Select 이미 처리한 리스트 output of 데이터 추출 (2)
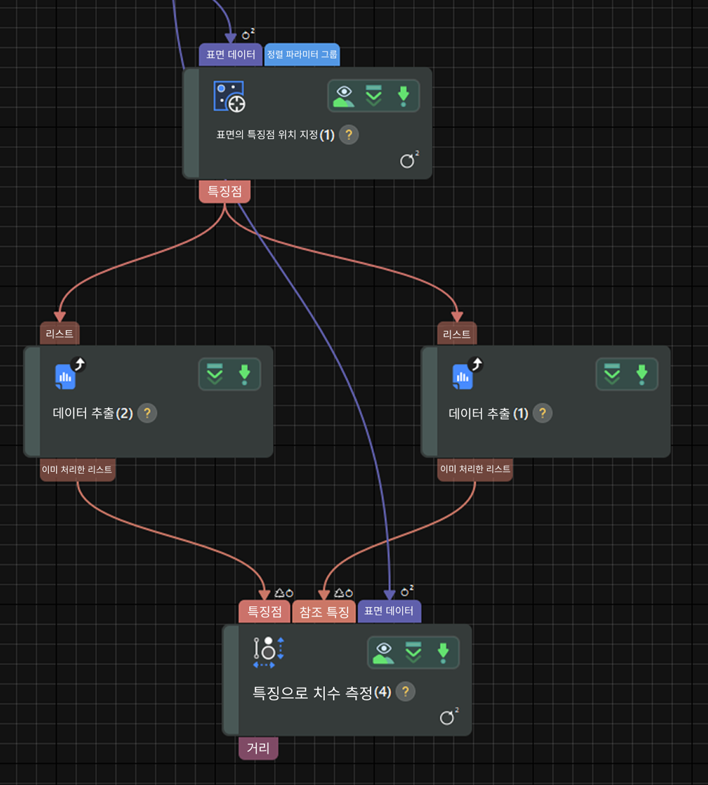The width and height of the screenshot is (708, 785). tap(77, 469)
